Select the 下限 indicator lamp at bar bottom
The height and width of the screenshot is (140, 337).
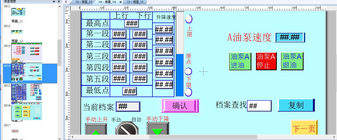coord(189,92)
